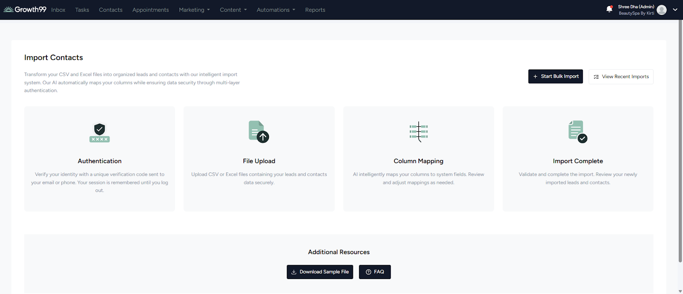Click the user profile avatar
The width and height of the screenshot is (683, 294).
662,10
